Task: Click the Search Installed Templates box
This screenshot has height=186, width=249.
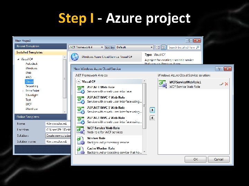Action: (184, 47)
